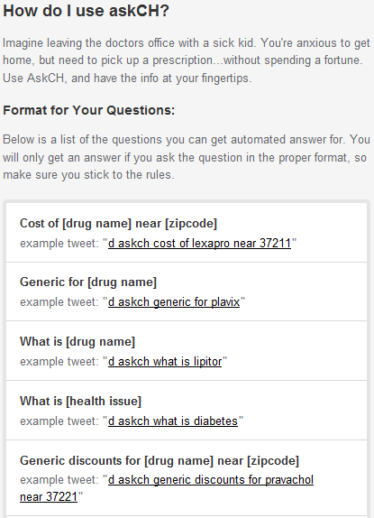Click 'example tweet:' label in diabetes row
The height and width of the screenshot is (518, 374).
(x=59, y=421)
